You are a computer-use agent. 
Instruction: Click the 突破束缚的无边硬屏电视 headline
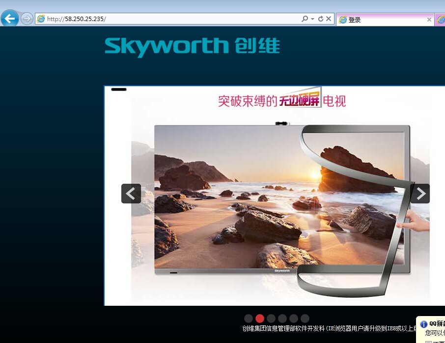tap(282, 99)
